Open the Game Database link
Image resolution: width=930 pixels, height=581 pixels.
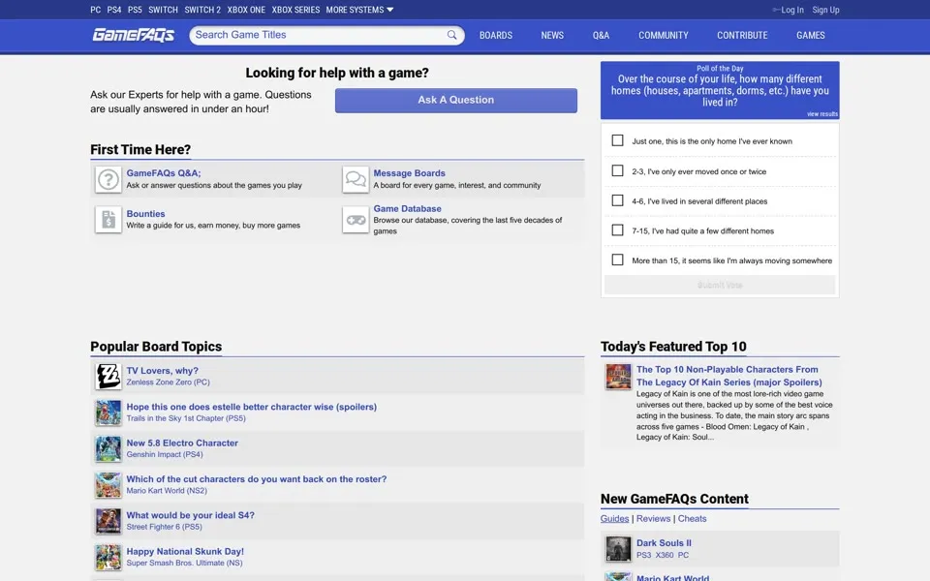[x=408, y=209]
